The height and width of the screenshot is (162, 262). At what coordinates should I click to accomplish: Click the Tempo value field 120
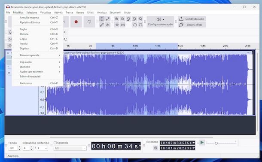(13, 148)
